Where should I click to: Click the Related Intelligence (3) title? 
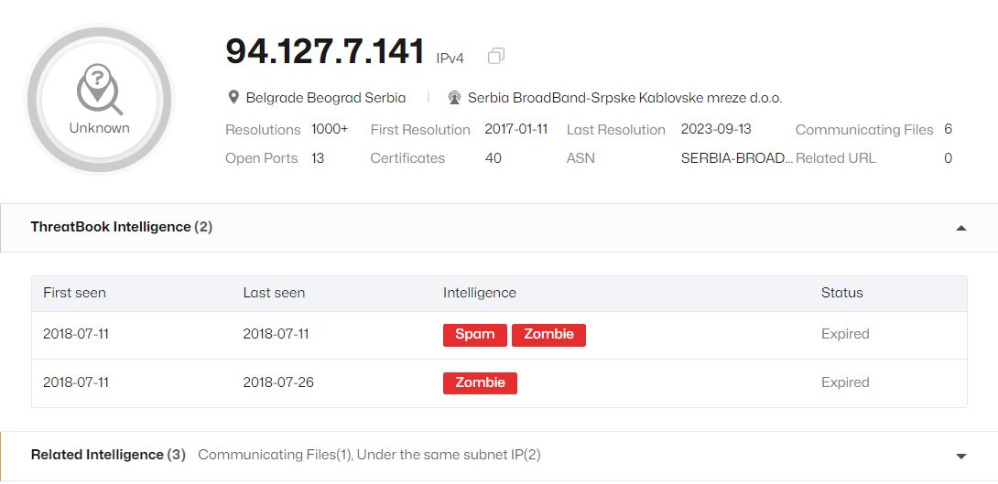tap(108, 455)
